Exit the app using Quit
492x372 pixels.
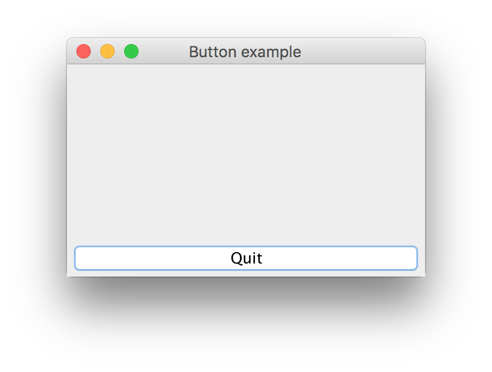(x=246, y=258)
